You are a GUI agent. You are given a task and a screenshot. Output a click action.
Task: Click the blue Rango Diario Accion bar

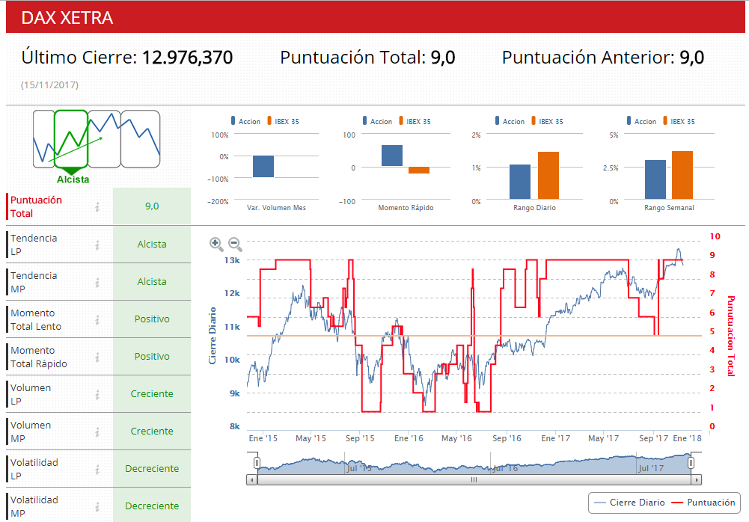click(x=520, y=182)
